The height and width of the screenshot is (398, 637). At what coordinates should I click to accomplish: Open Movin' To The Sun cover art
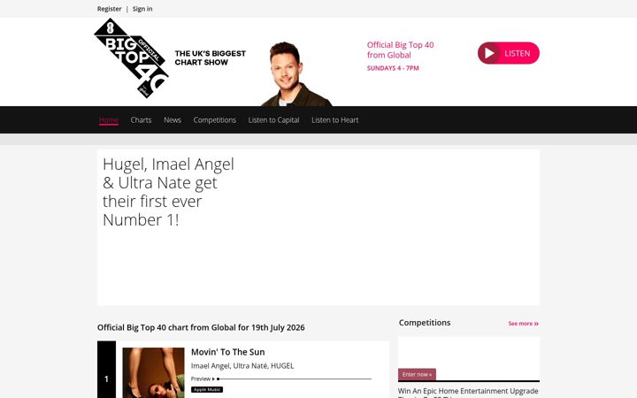pyautogui.click(x=153, y=372)
